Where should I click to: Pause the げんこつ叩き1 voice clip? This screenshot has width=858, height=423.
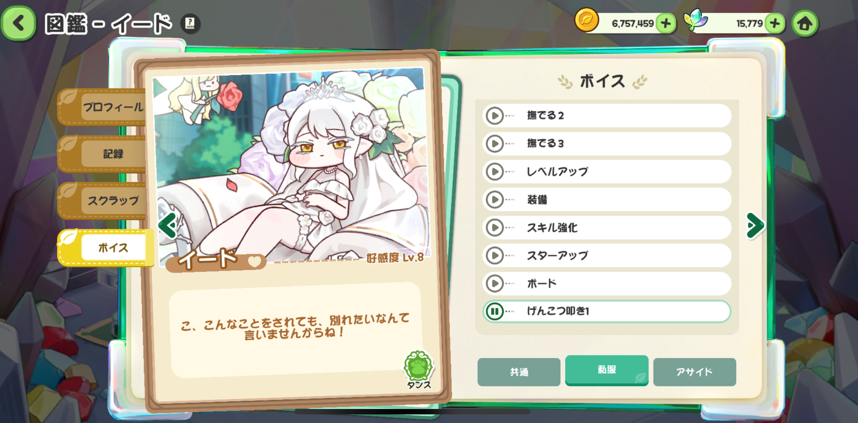pos(495,311)
